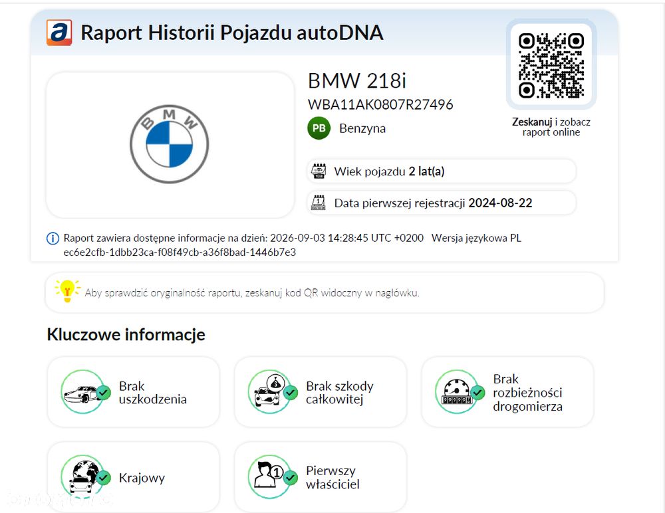Click the registration date 2024-08-22

click(501, 203)
